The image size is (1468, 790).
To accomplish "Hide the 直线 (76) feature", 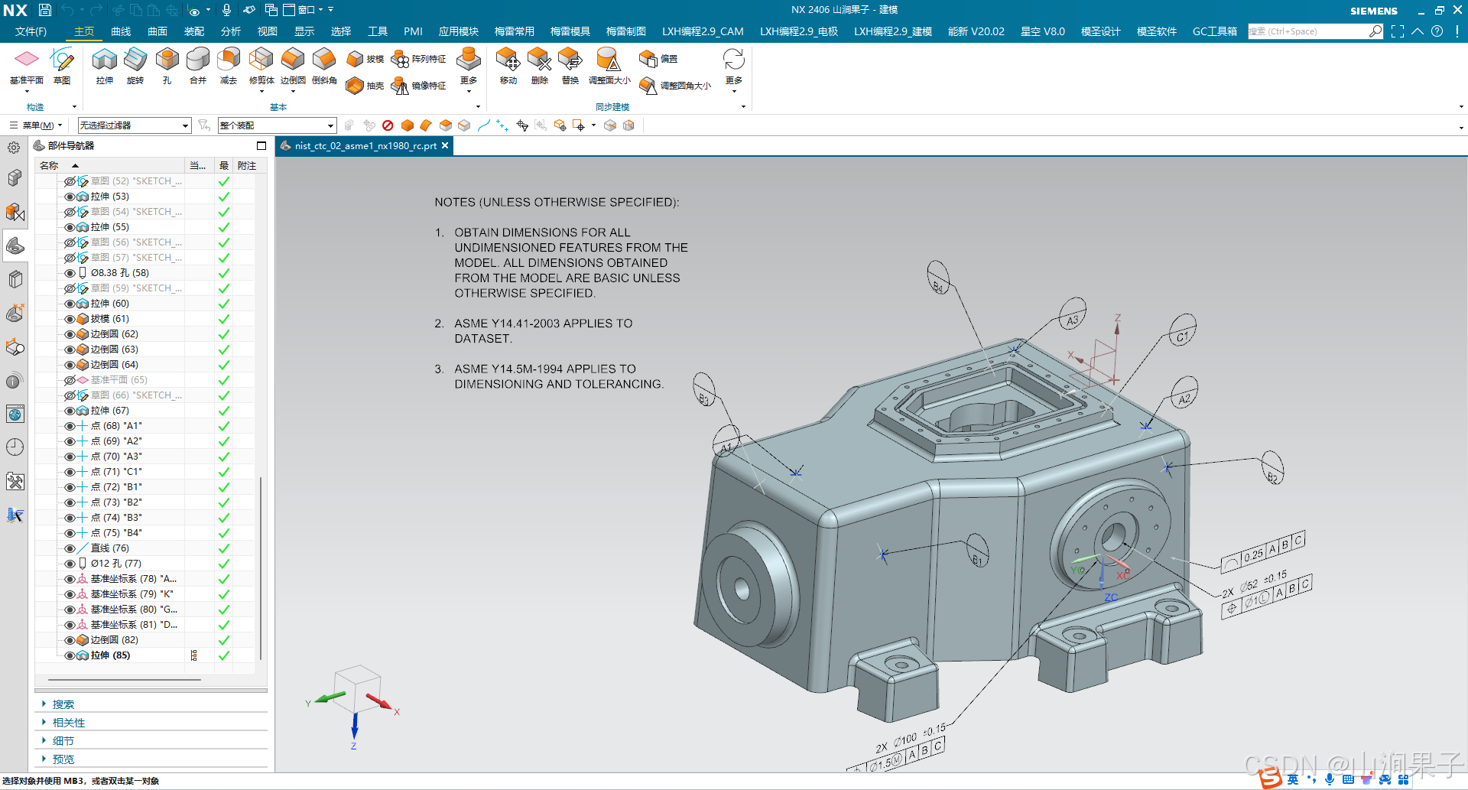I will pyautogui.click(x=70, y=548).
